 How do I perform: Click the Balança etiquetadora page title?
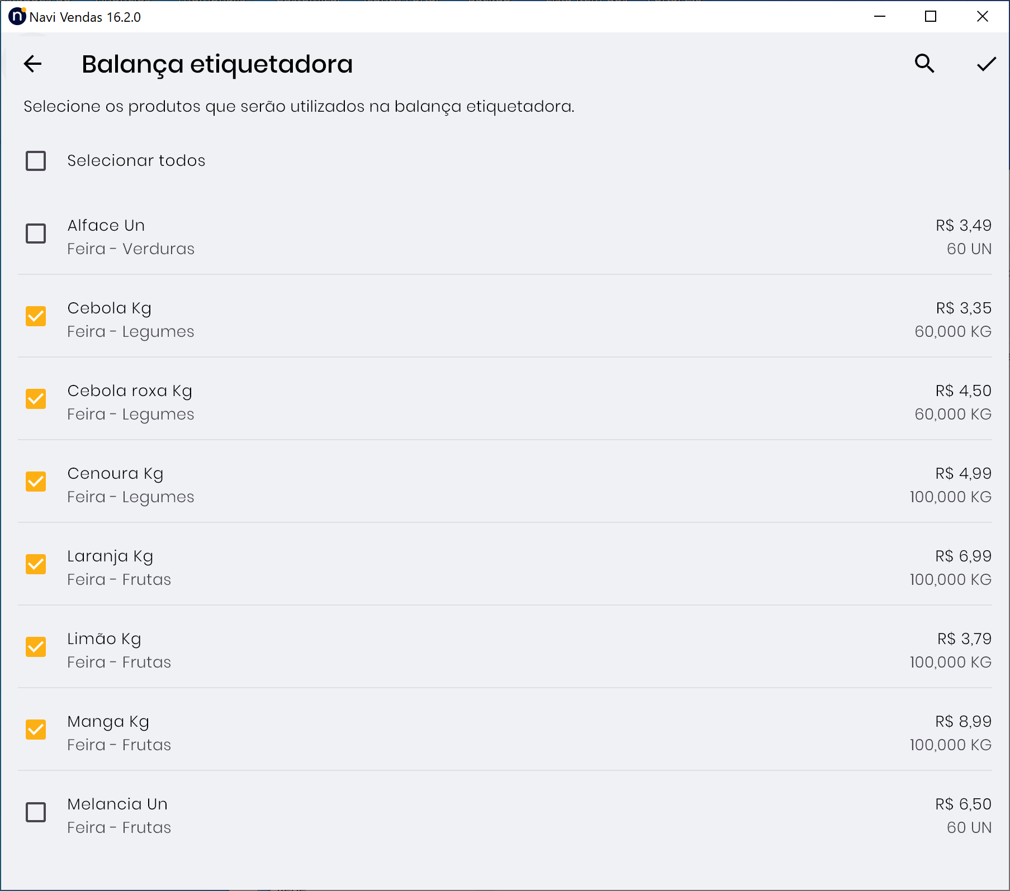click(x=217, y=64)
